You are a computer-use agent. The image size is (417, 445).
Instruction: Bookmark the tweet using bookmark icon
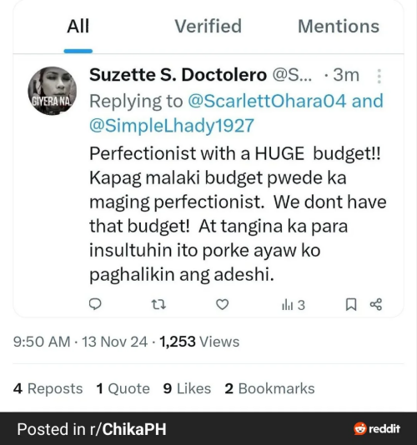tap(351, 304)
